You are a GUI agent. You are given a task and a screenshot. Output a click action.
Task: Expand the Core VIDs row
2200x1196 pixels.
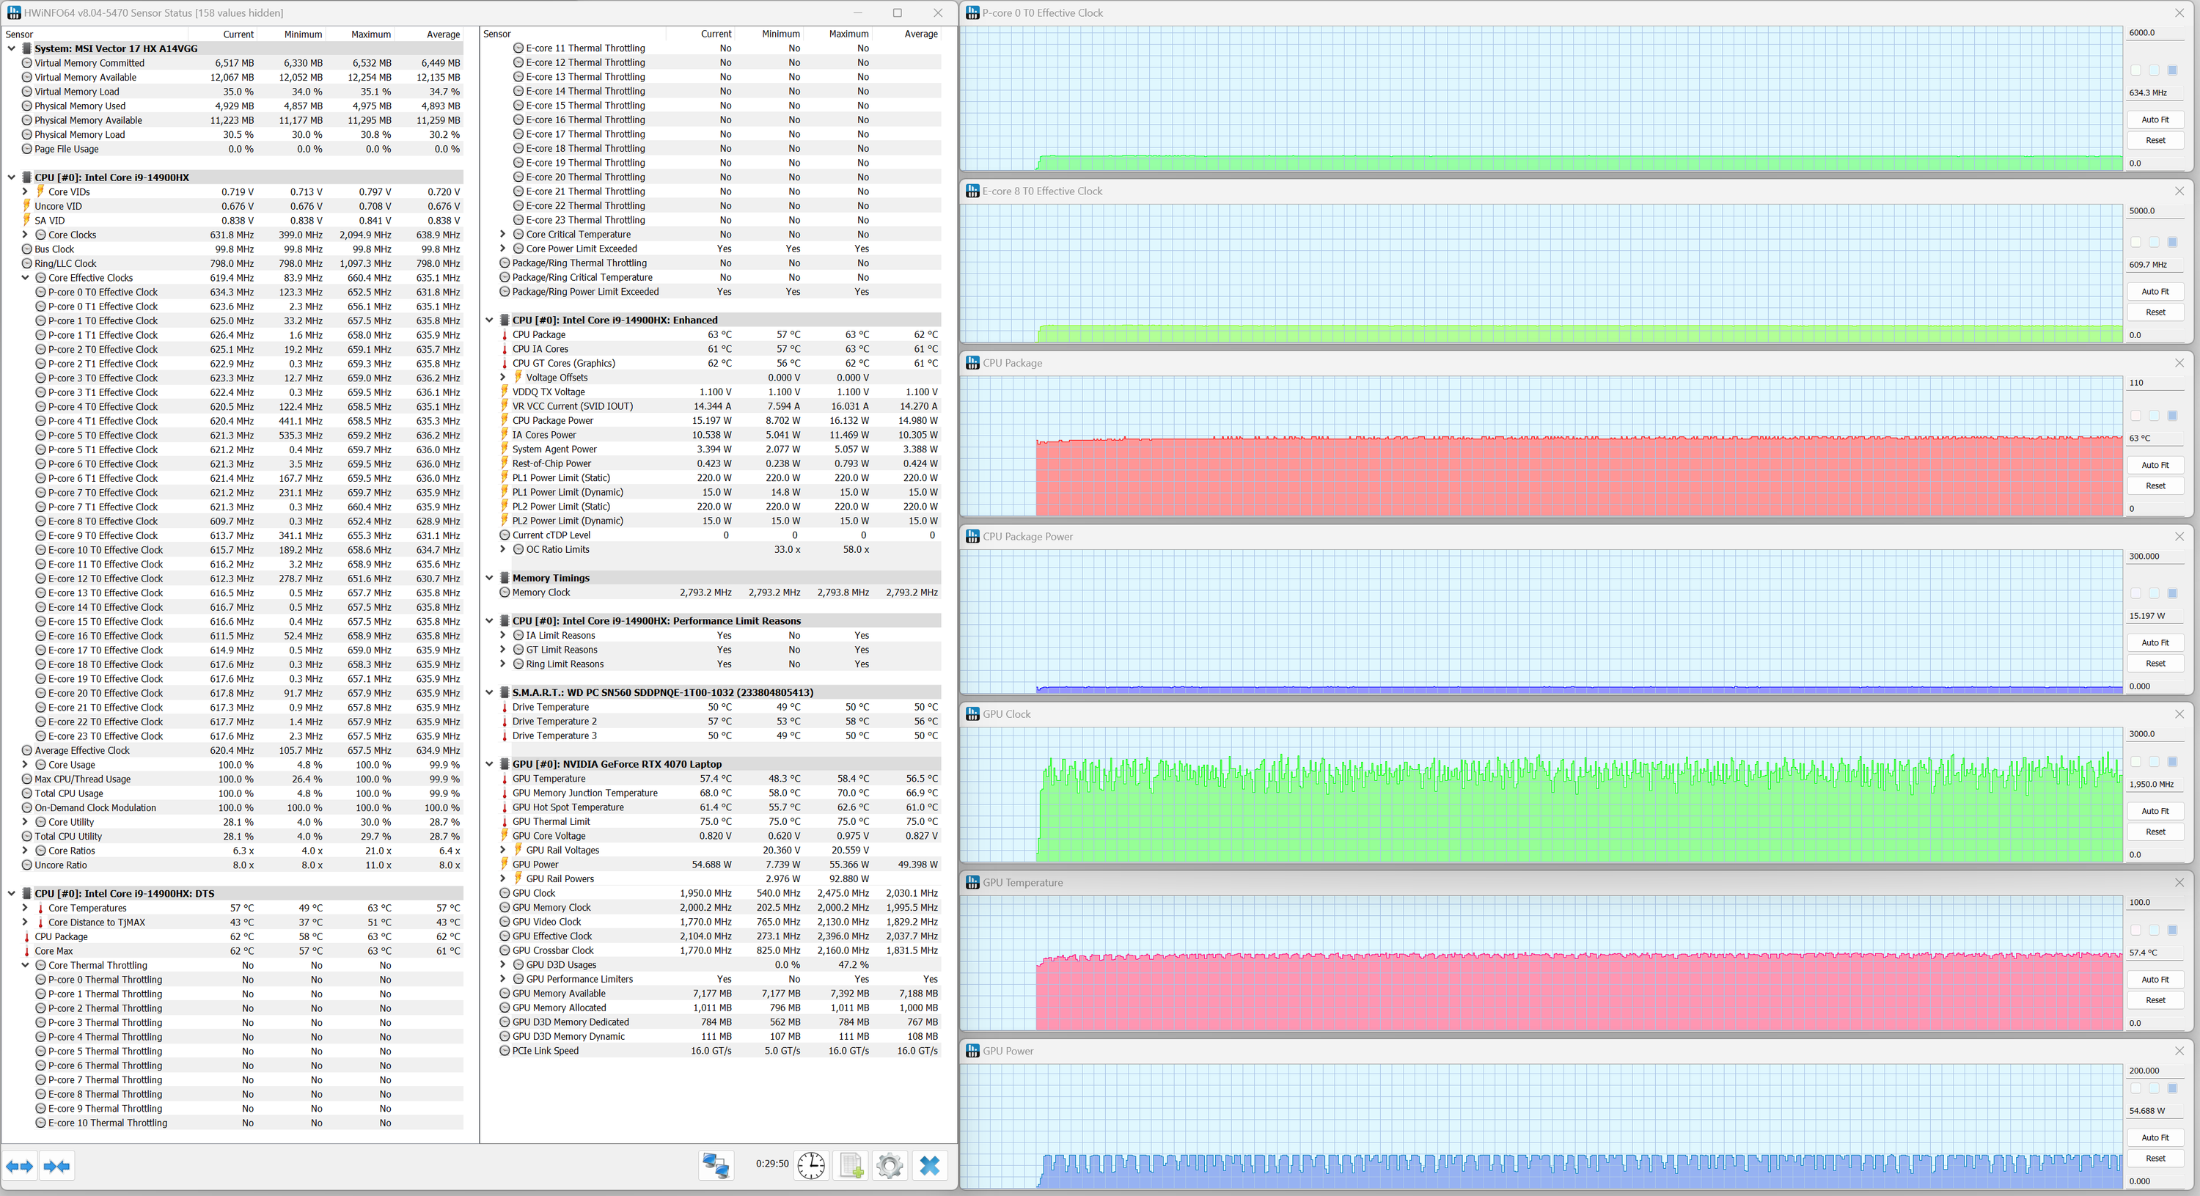coord(26,192)
